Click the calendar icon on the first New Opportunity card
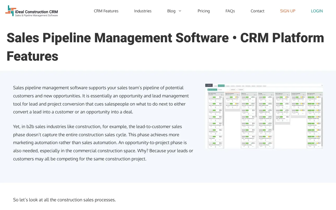336x210 pixels. [220, 97]
